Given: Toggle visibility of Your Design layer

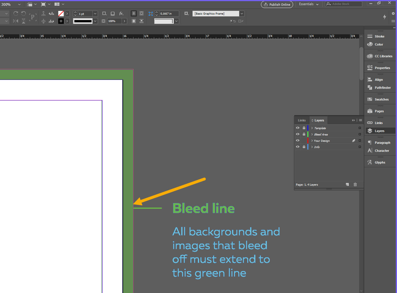Looking at the screenshot, I should click(x=298, y=141).
